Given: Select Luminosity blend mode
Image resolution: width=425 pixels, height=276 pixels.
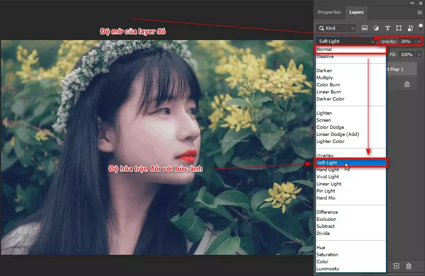Looking at the screenshot, I should coord(328,268).
